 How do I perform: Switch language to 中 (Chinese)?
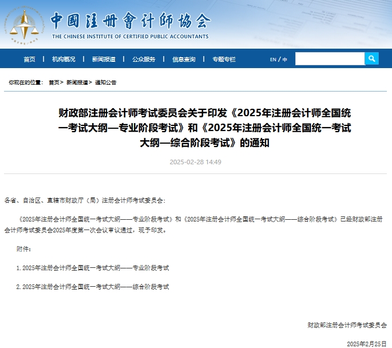[x=285, y=60]
